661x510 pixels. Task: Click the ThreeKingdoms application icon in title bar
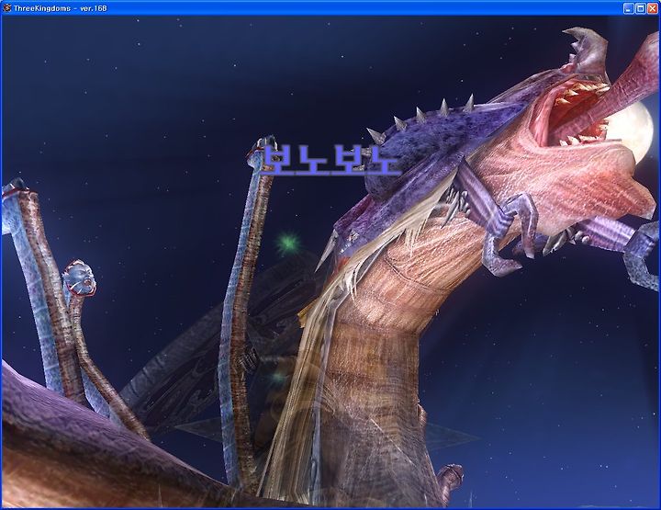click(7, 8)
